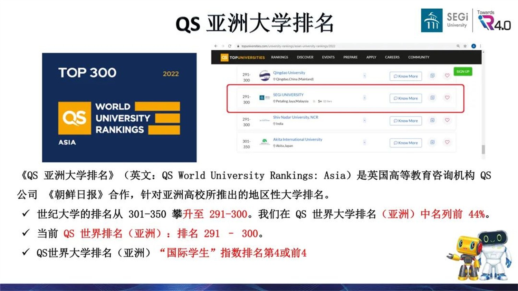Click Know More for SEGi University

tap(406, 98)
